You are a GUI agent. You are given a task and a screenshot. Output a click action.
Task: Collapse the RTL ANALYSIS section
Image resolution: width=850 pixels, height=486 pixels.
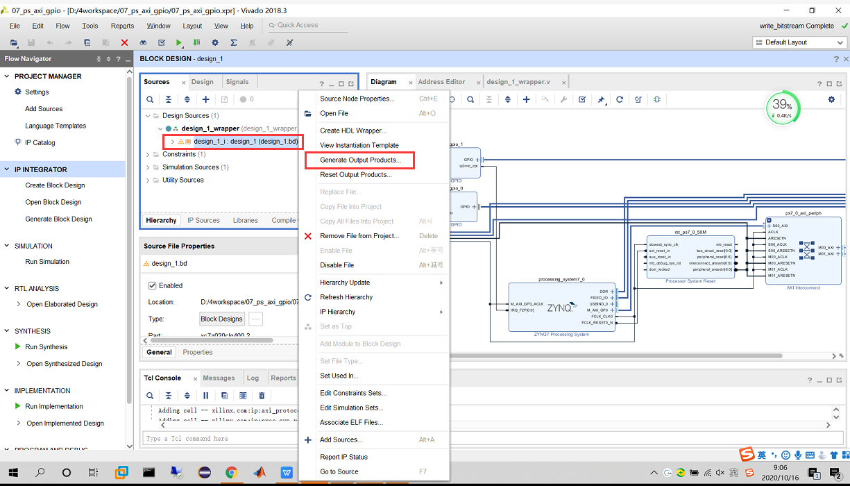click(7, 288)
